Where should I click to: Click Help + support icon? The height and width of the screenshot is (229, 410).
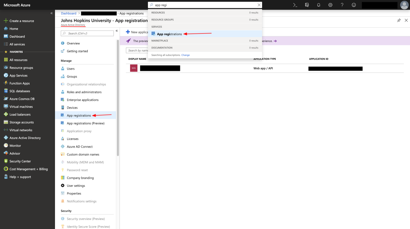pyautogui.click(x=6, y=177)
